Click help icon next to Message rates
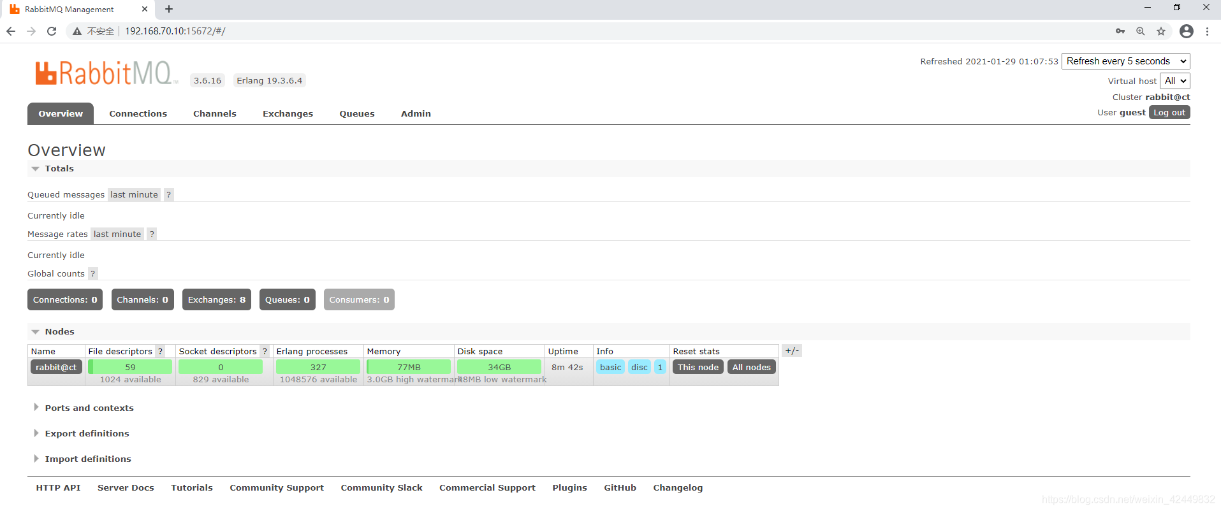 coord(152,234)
